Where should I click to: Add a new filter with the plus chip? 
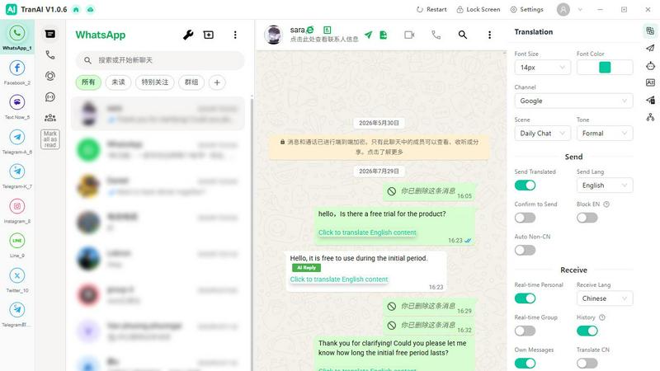pyautogui.click(x=217, y=82)
